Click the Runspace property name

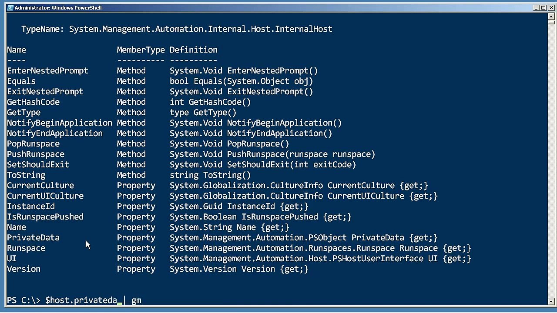(x=26, y=248)
